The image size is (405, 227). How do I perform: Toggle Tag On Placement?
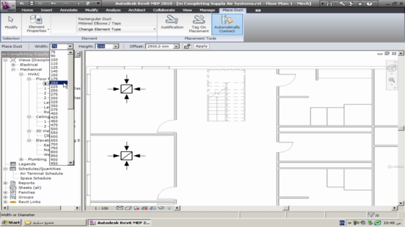click(x=199, y=24)
